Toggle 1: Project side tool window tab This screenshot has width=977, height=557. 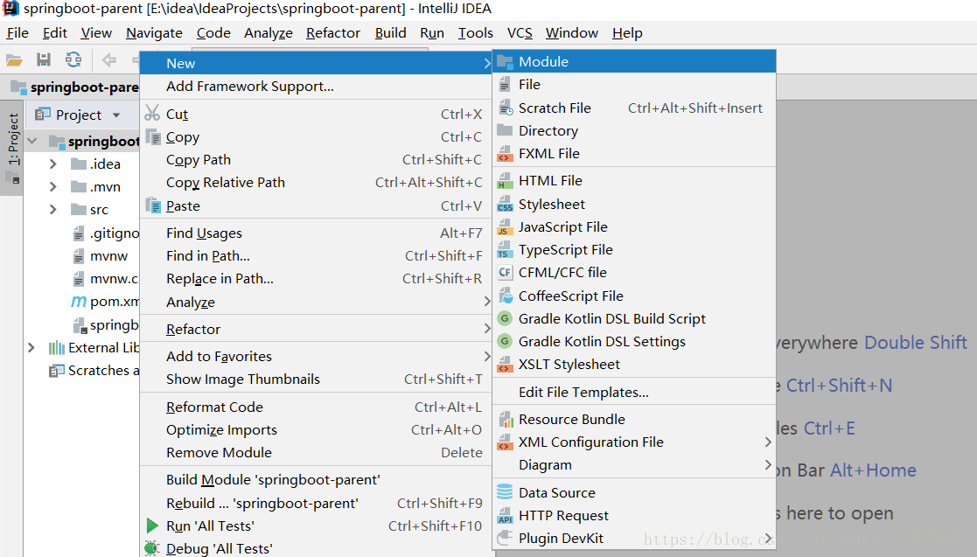12,148
